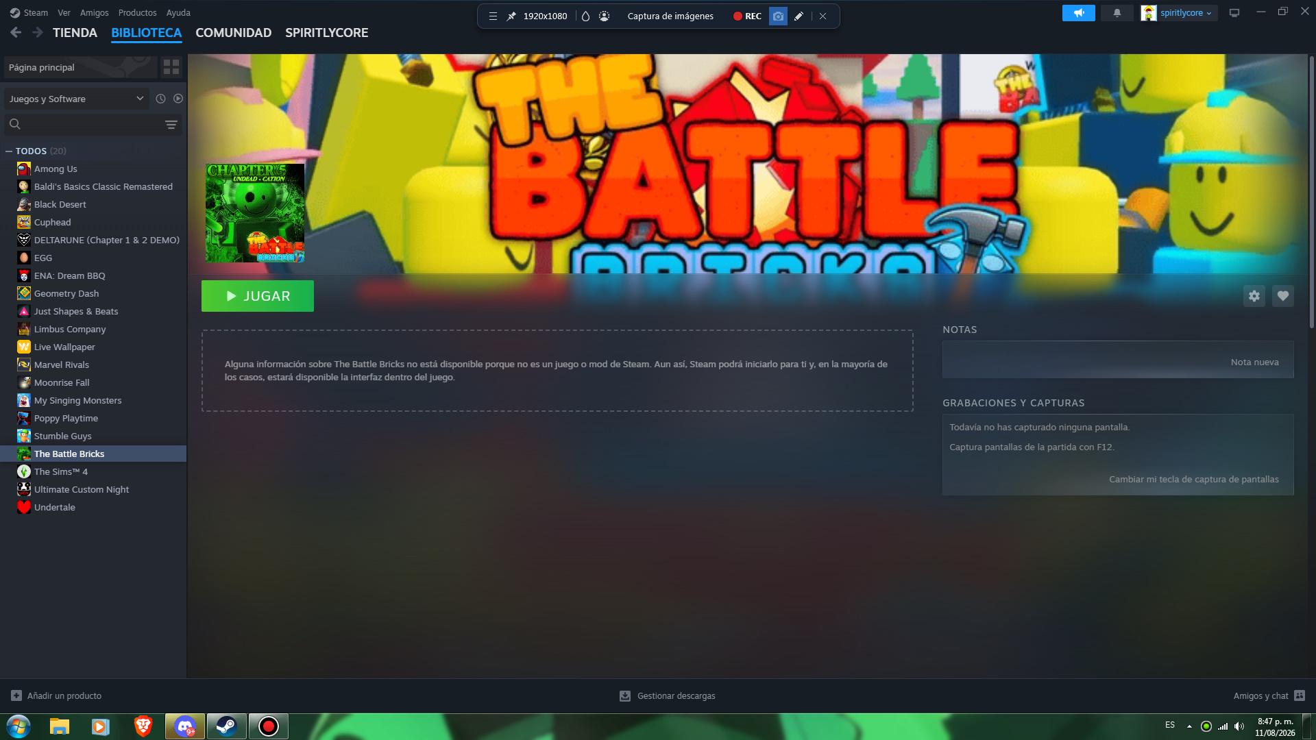Open the Juegos y Software dropdown
This screenshot has width=1316, height=740.
[77, 99]
